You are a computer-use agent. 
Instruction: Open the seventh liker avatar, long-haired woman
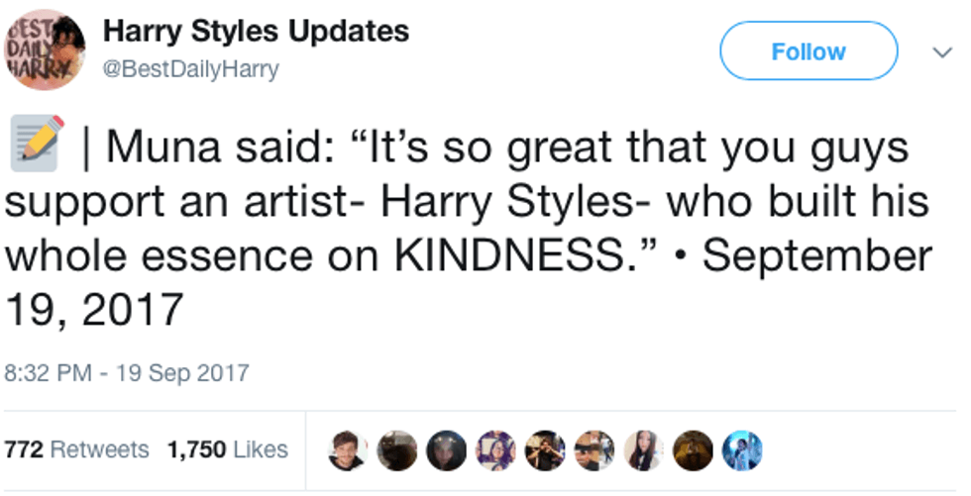coord(642,450)
